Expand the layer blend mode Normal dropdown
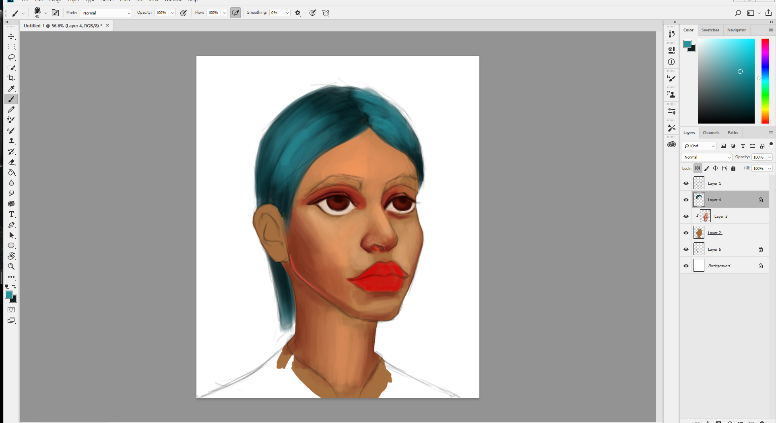The width and height of the screenshot is (776, 423). pyautogui.click(x=706, y=157)
